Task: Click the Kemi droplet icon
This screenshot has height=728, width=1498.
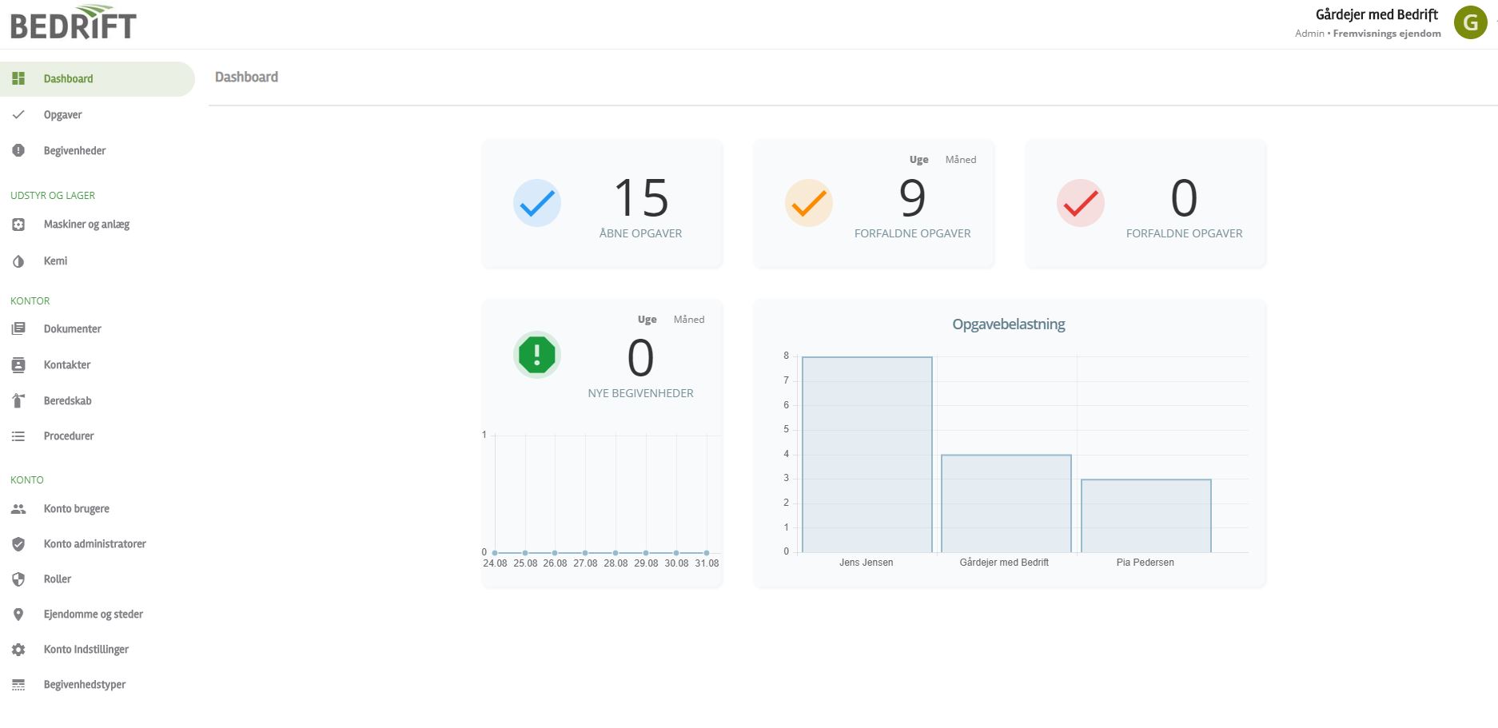Action: 18,261
